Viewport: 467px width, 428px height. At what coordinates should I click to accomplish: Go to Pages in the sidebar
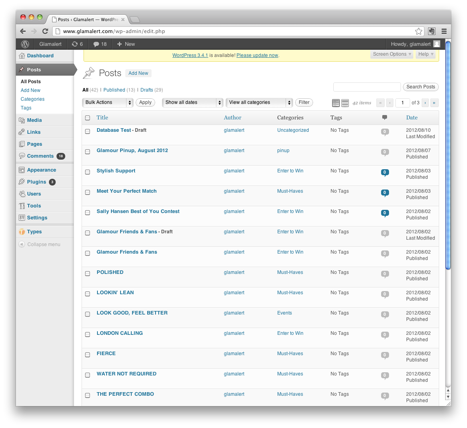pyautogui.click(x=35, y=144)
